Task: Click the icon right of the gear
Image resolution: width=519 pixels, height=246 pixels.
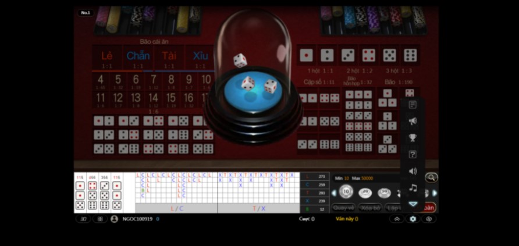Action: [429, 219]
